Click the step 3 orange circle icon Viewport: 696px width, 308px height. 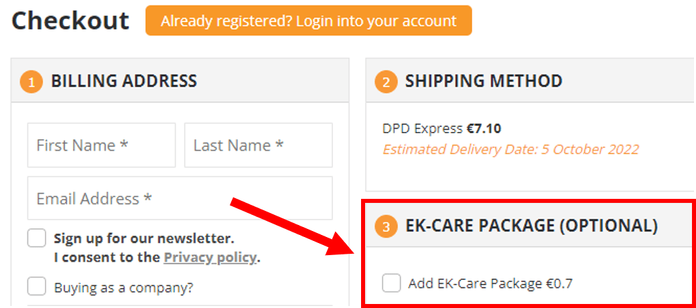click(386, 227)
